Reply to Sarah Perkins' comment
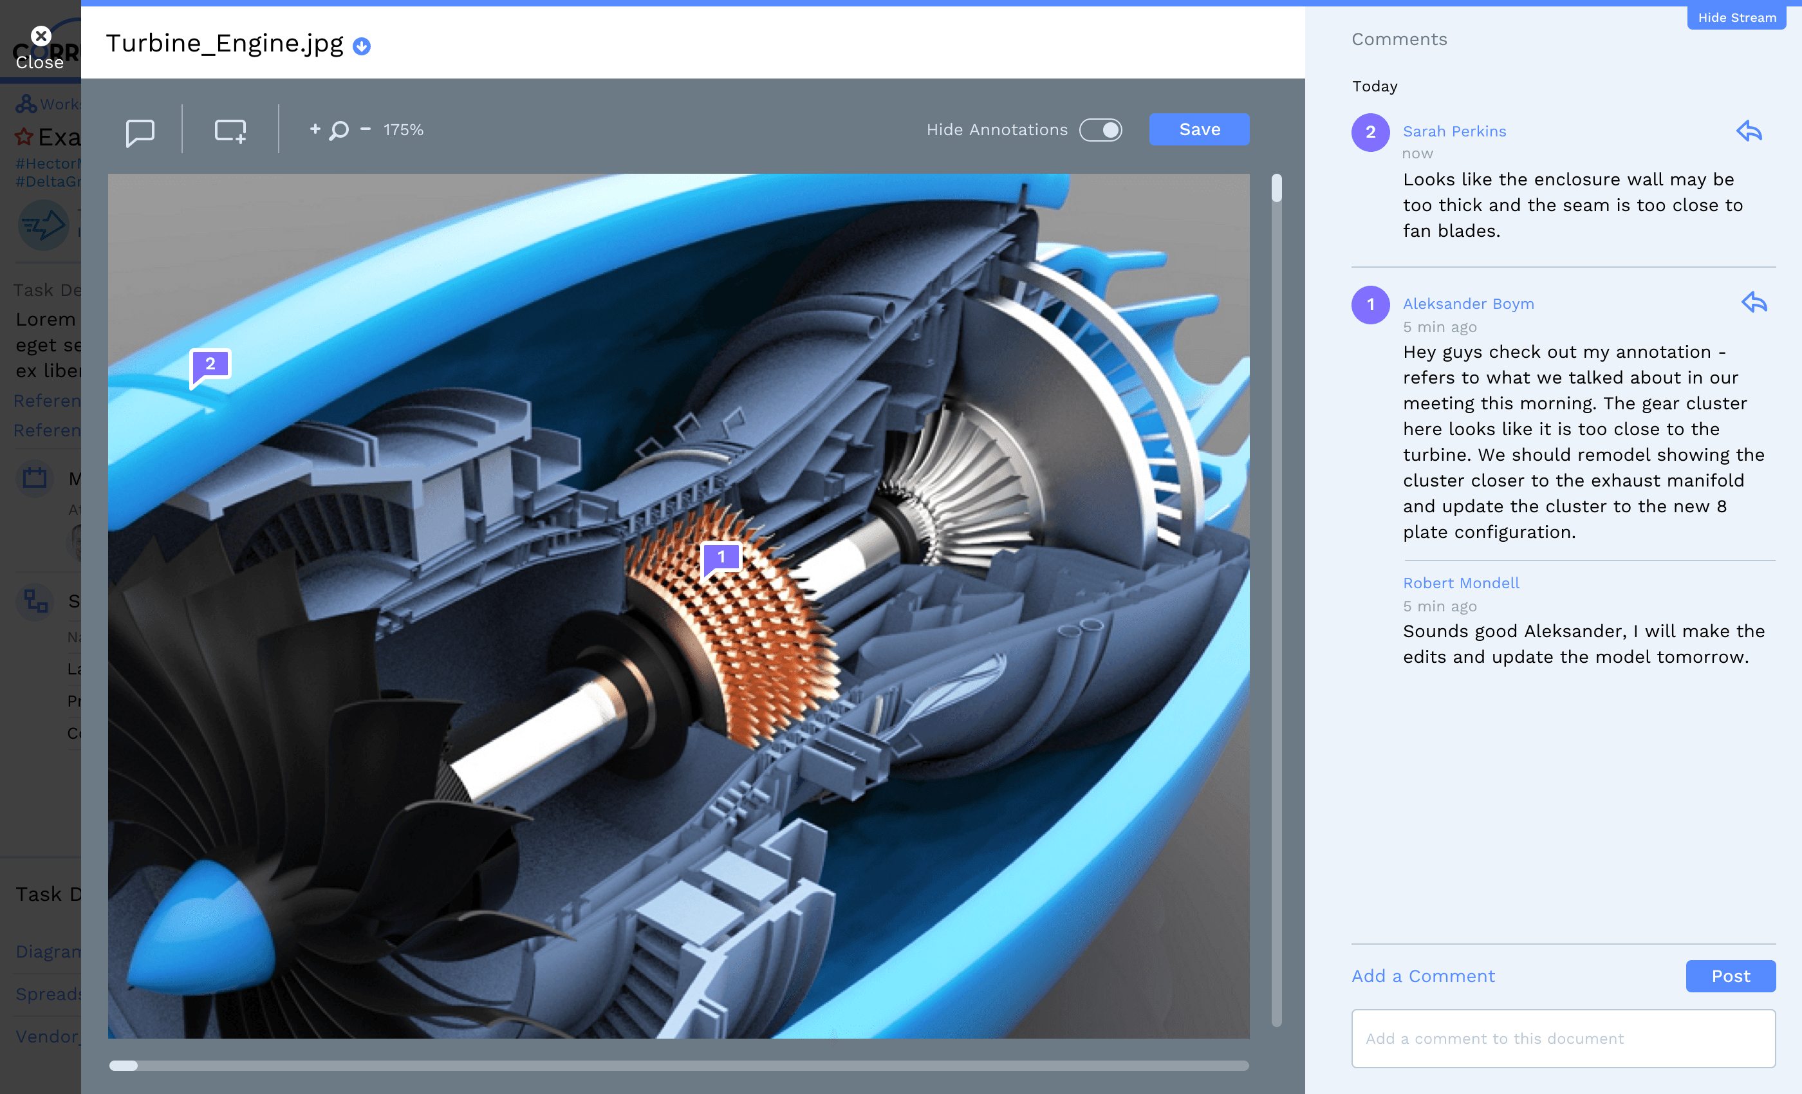 point(1749,131)
